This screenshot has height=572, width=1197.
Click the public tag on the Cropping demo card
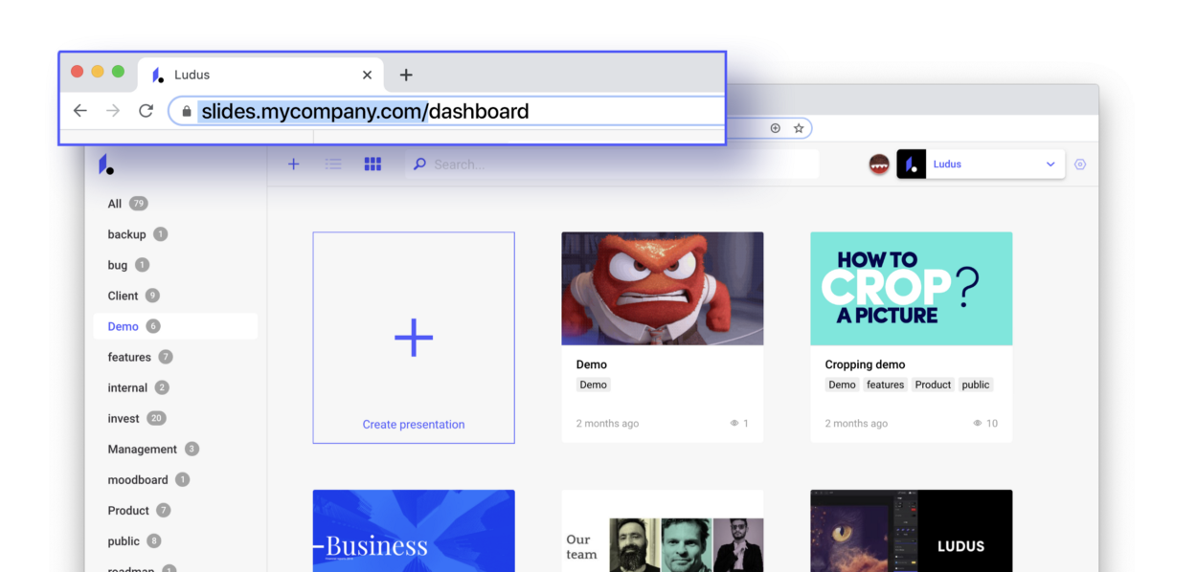pyautogui.click(x=975, y=385)
